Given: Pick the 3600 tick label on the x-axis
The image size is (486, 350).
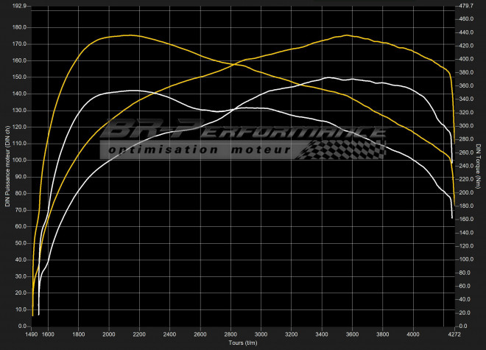Looking at the screenshot, I should pyautogui.click(x=352, y=333).
